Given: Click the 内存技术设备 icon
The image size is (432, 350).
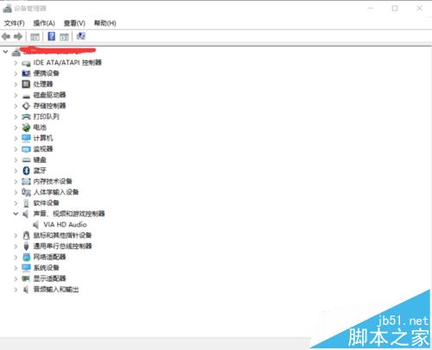Looking at the screenshot, I should tap(26, 181).
